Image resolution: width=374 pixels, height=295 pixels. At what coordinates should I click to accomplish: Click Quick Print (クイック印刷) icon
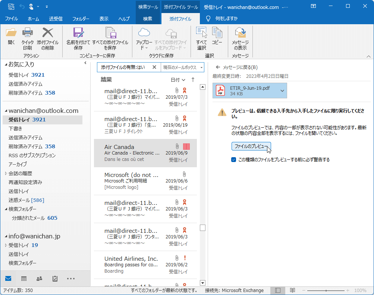pos(28,33)
